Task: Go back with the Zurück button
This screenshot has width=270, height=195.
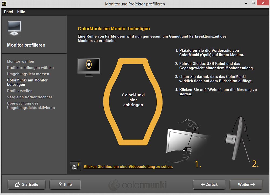Action: click(x=209, y=184)
